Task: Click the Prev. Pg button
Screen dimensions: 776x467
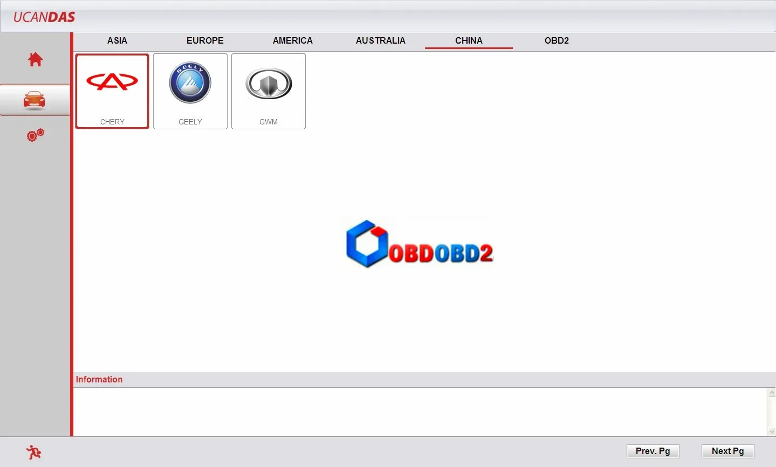Action: pyautogui.click(x=653, y=451)
